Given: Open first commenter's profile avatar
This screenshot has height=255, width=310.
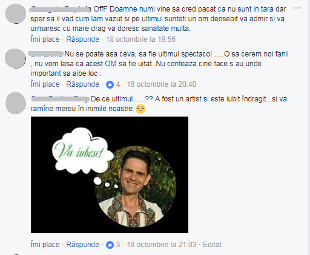Looking at the screenshot, I should (16, 14).
